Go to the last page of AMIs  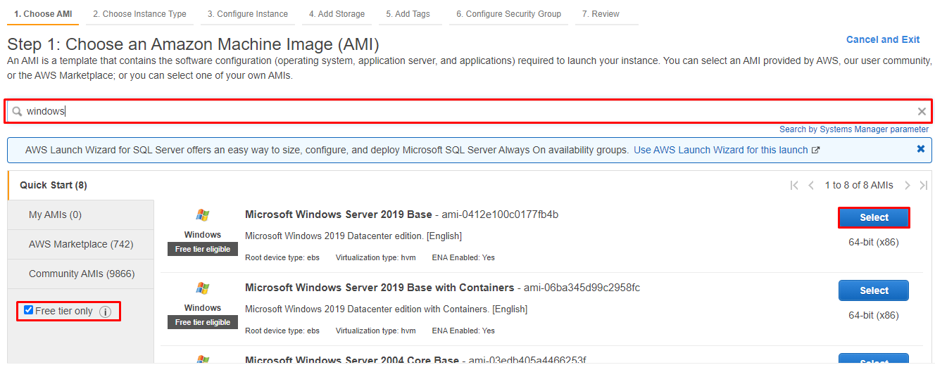pos(924,186)
